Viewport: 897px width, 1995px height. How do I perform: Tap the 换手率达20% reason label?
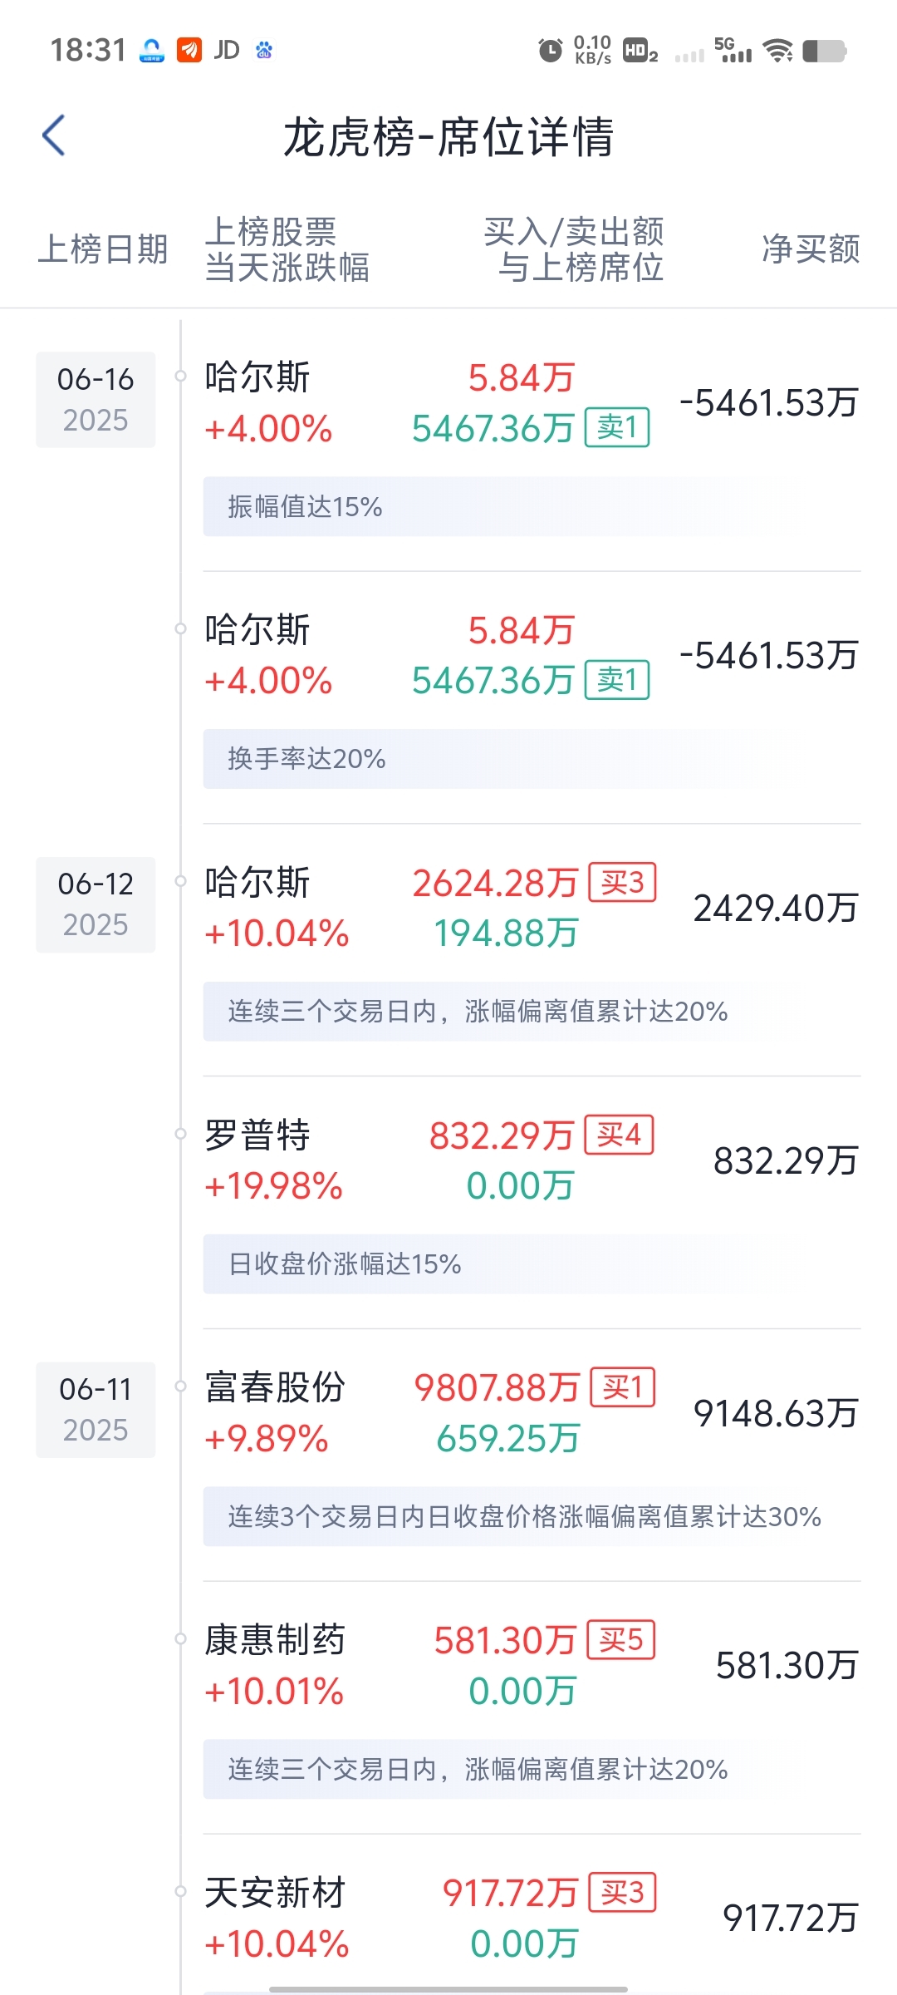tap(306, 759)
